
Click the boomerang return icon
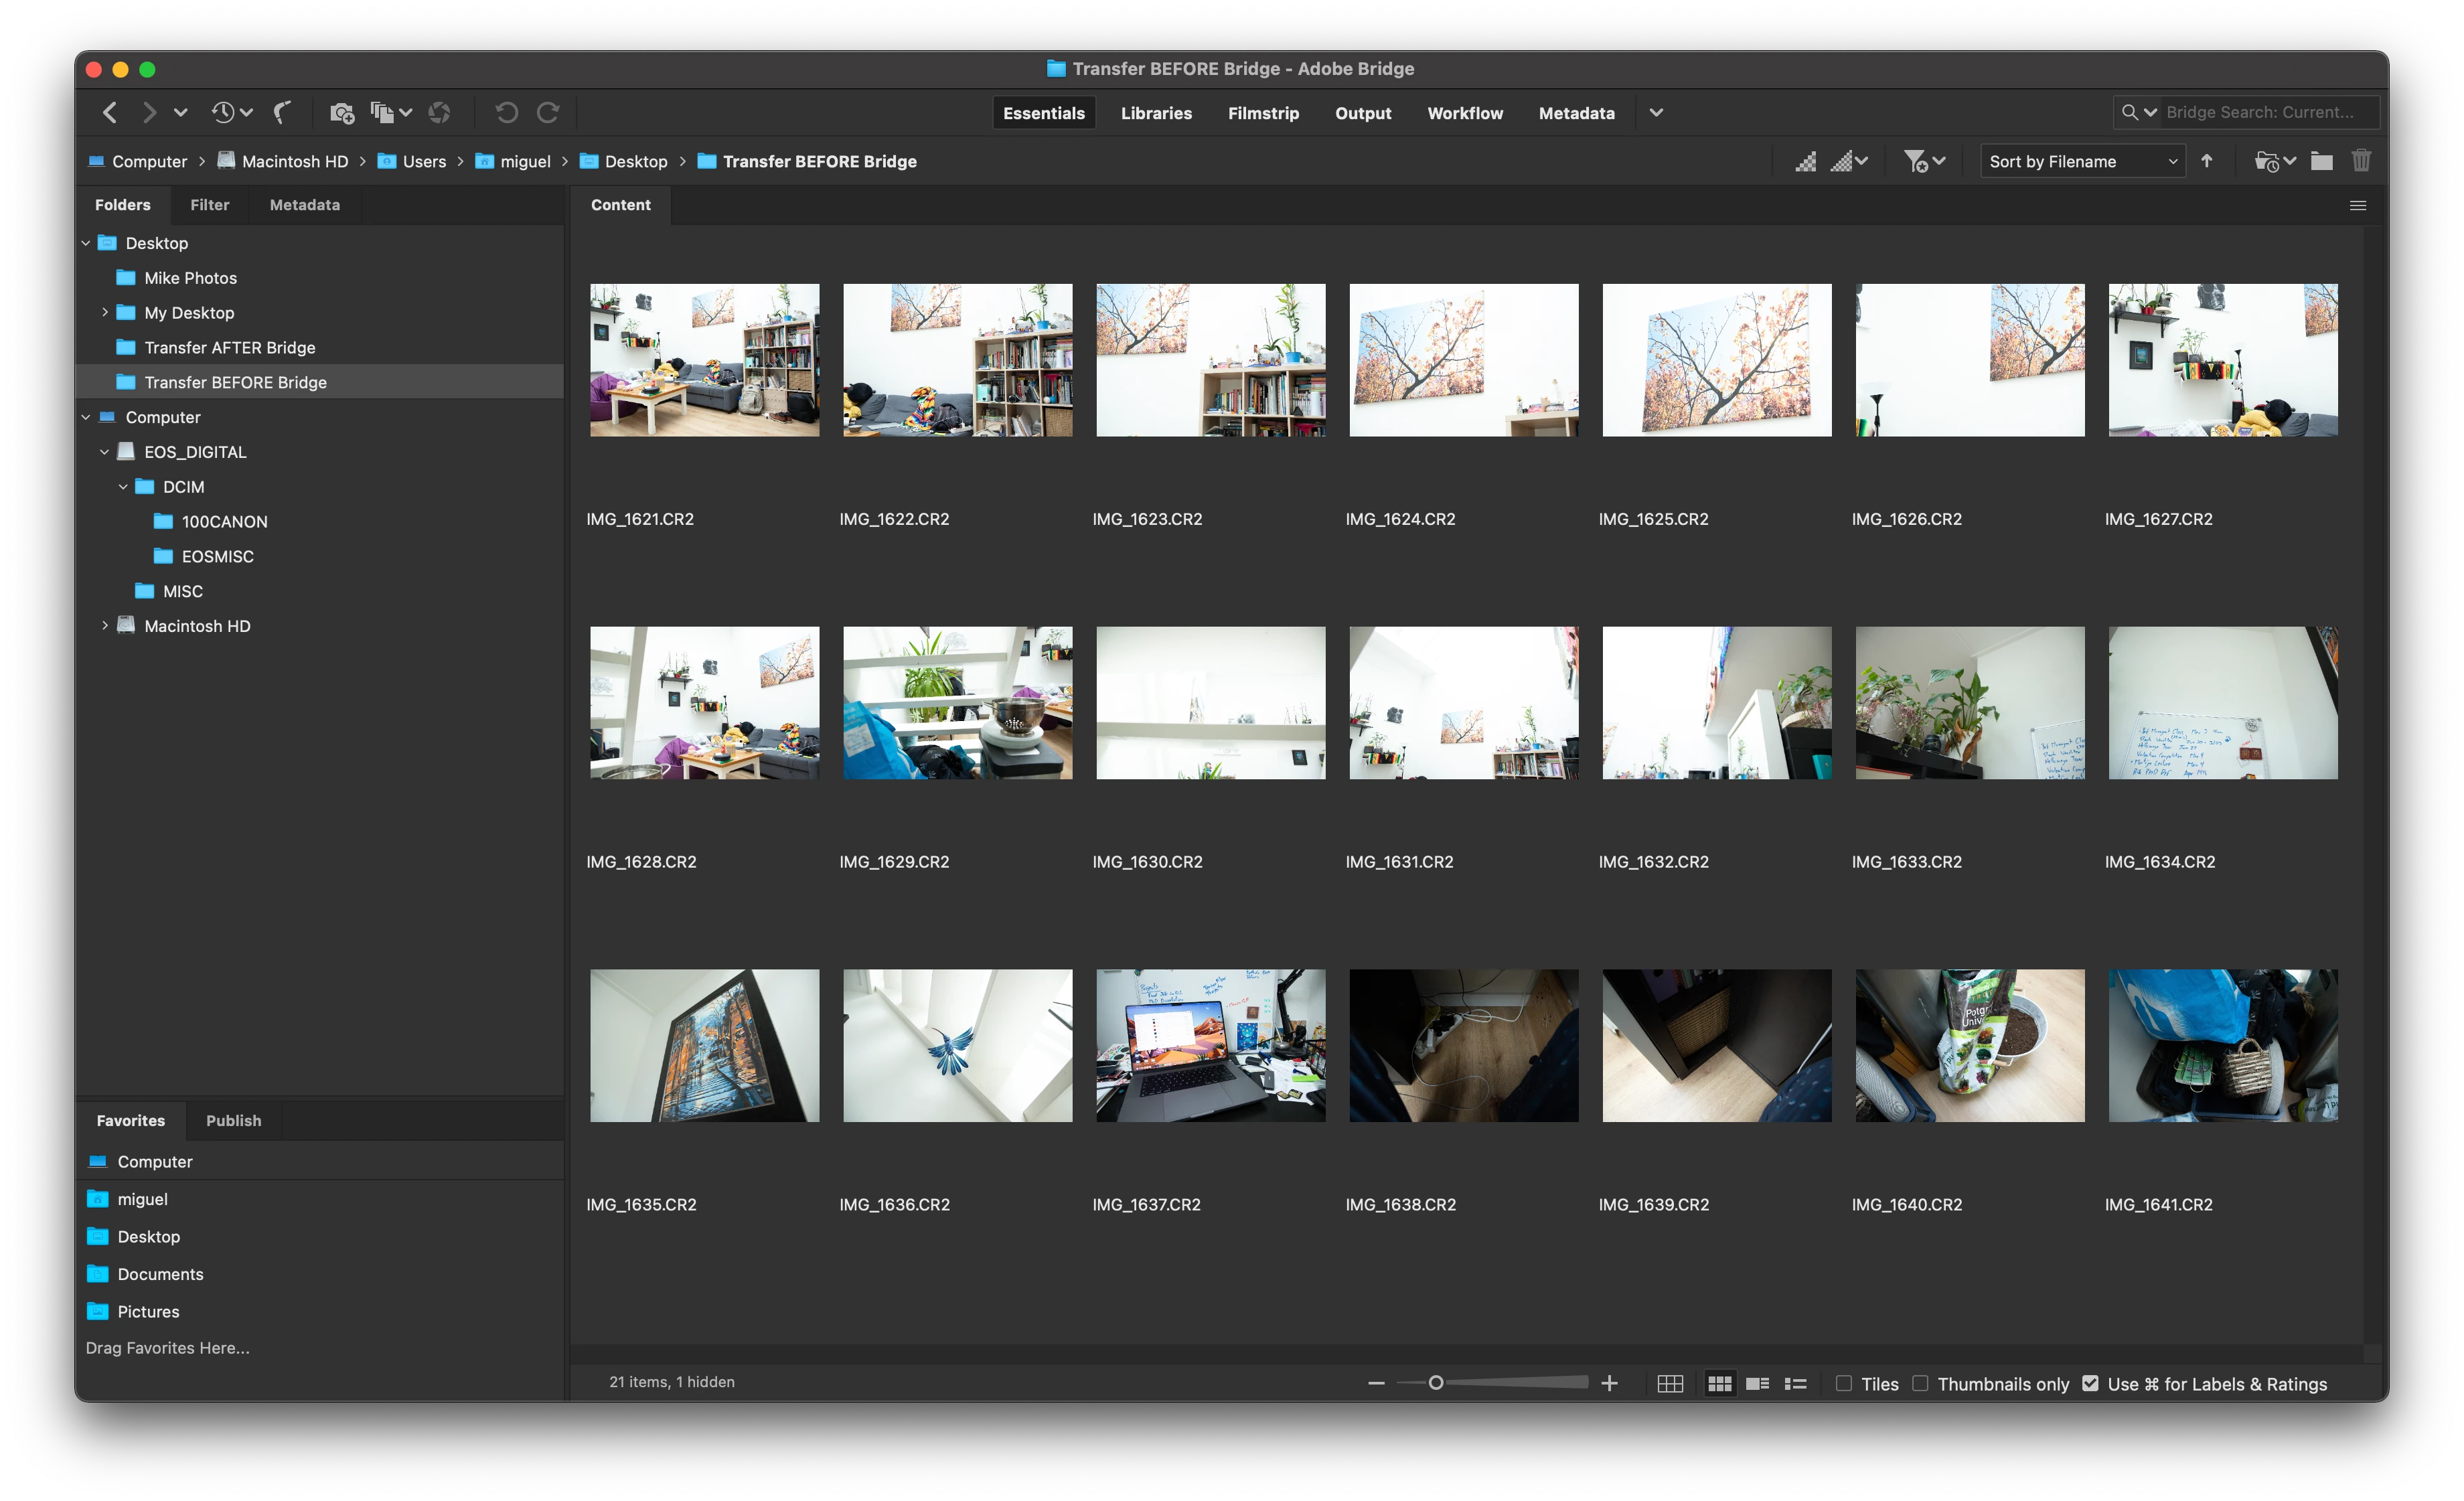coord(283,113)
